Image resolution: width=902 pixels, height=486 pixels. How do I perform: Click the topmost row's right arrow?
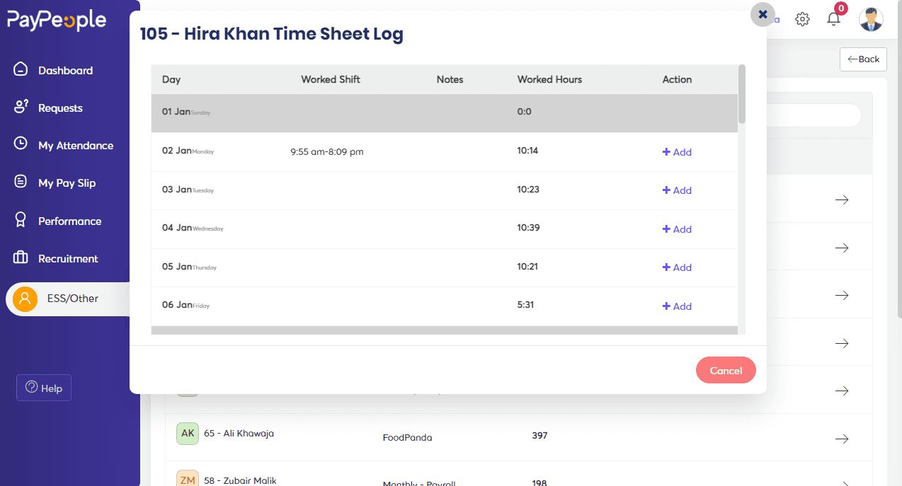[x=841, y=199]
